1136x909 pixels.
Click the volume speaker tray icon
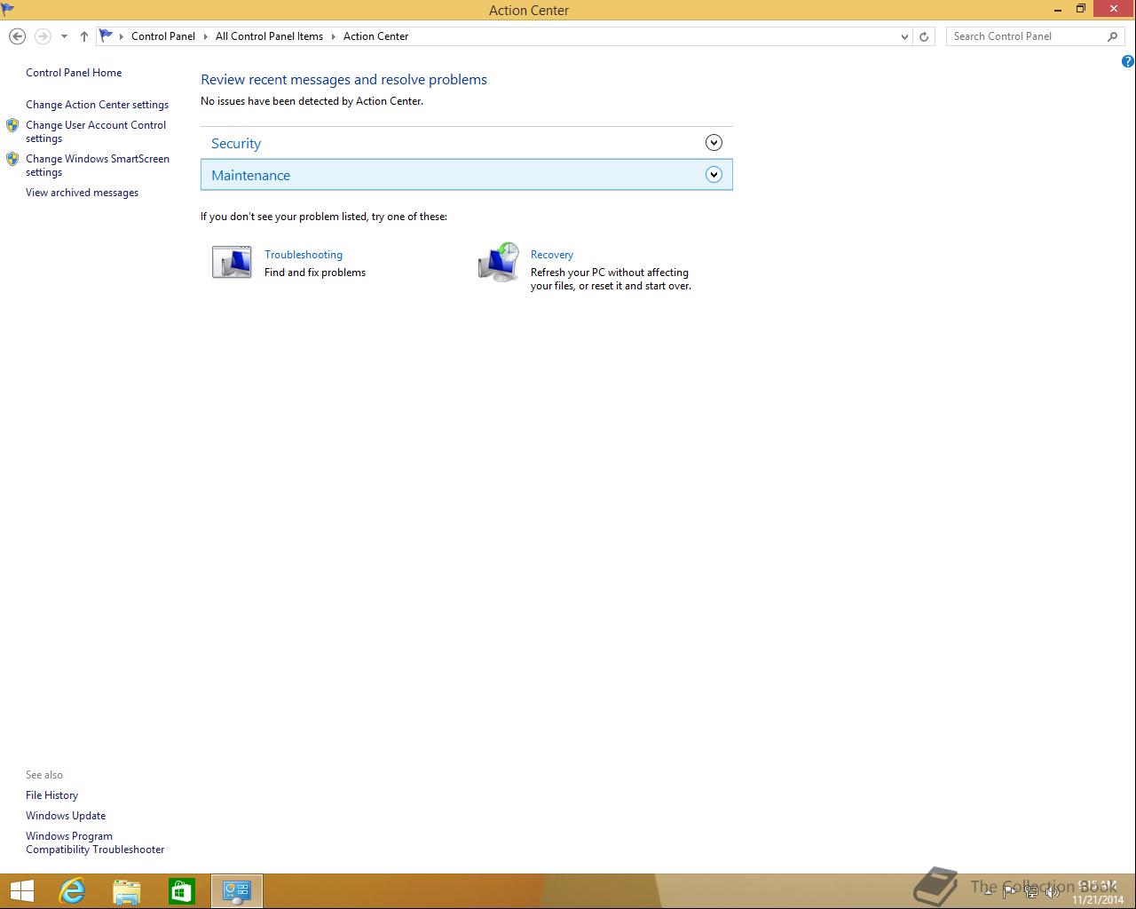[x=1052, y=892]
